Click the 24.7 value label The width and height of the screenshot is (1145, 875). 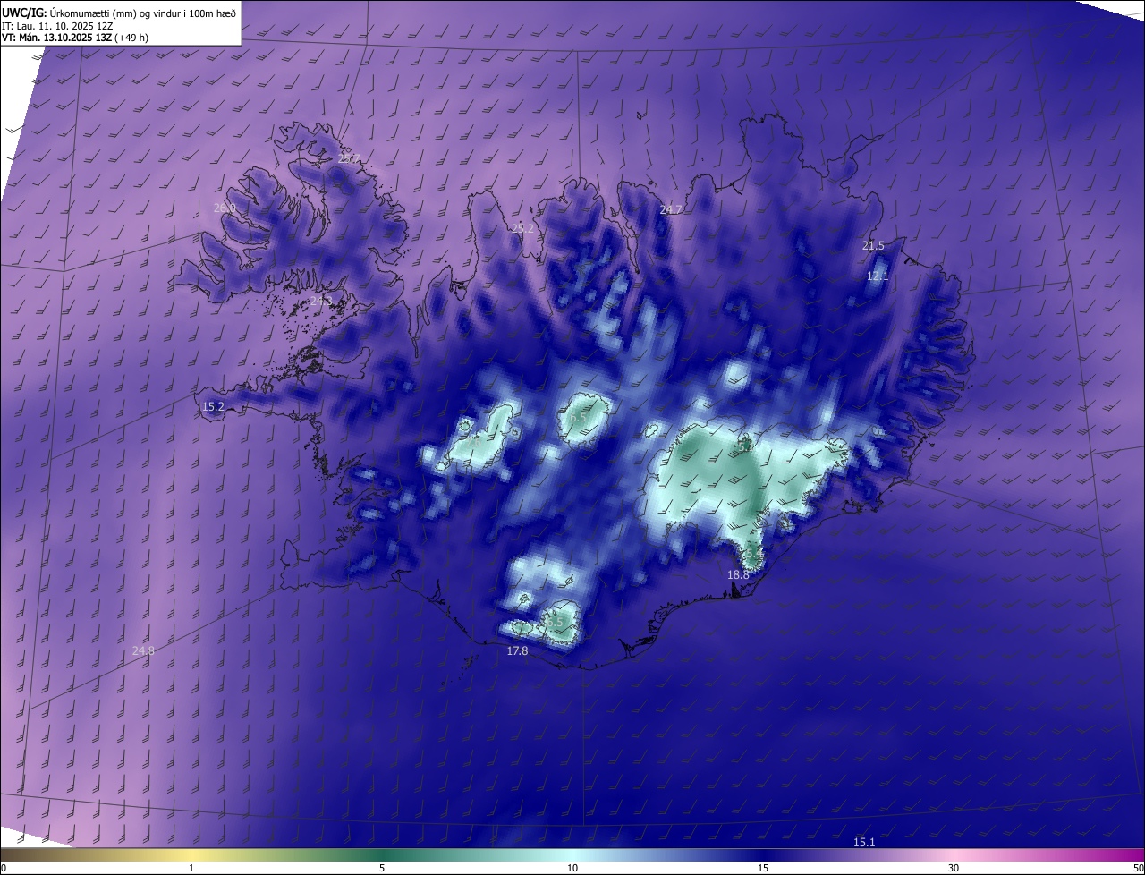tap(671, 209)
